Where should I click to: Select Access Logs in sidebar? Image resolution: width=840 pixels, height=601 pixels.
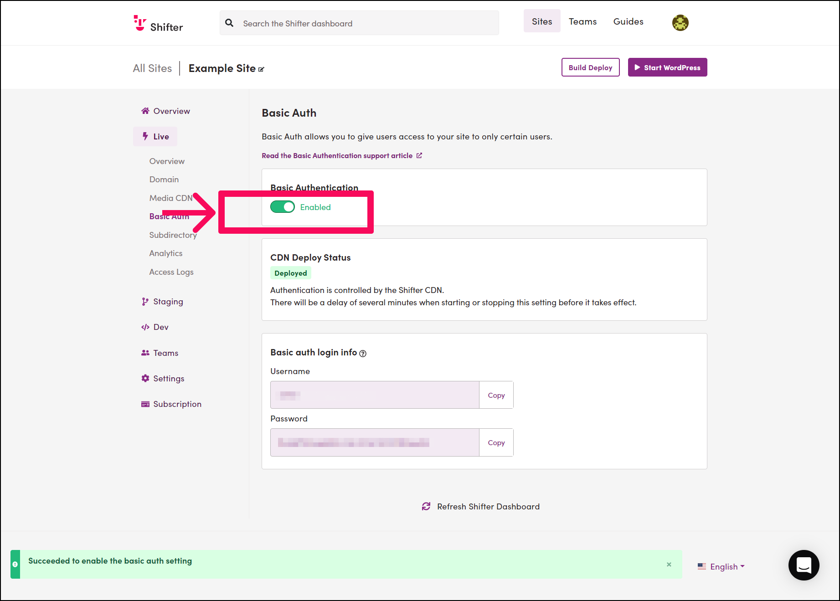click(x=171, y=272)
